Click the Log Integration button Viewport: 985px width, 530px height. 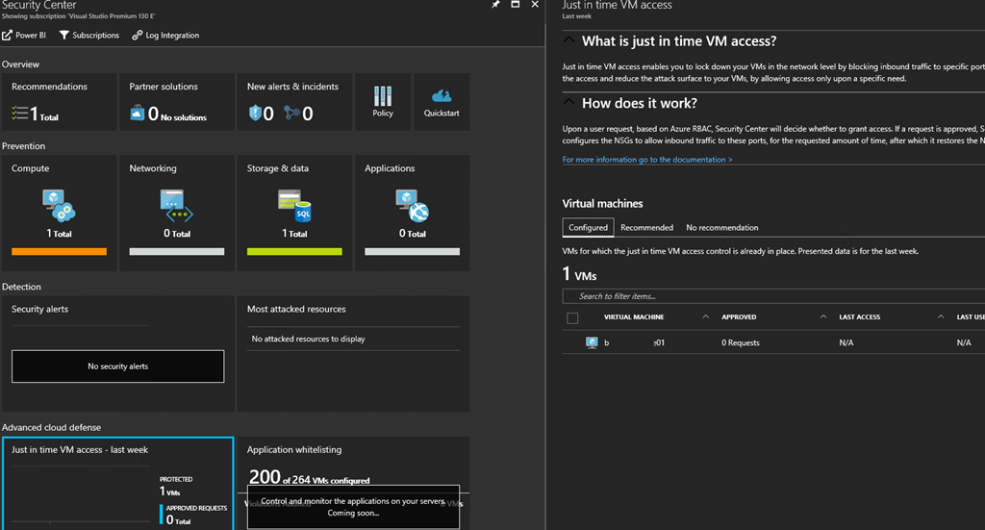165,36
